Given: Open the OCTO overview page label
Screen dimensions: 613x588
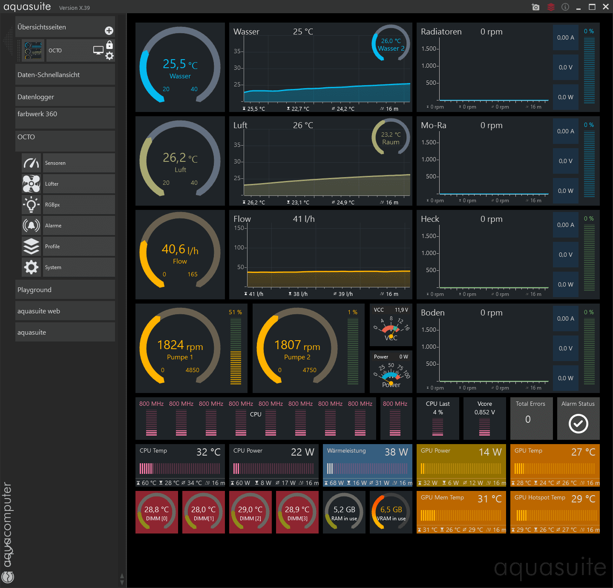Looking at the screenshot, I should coord(55,51).
